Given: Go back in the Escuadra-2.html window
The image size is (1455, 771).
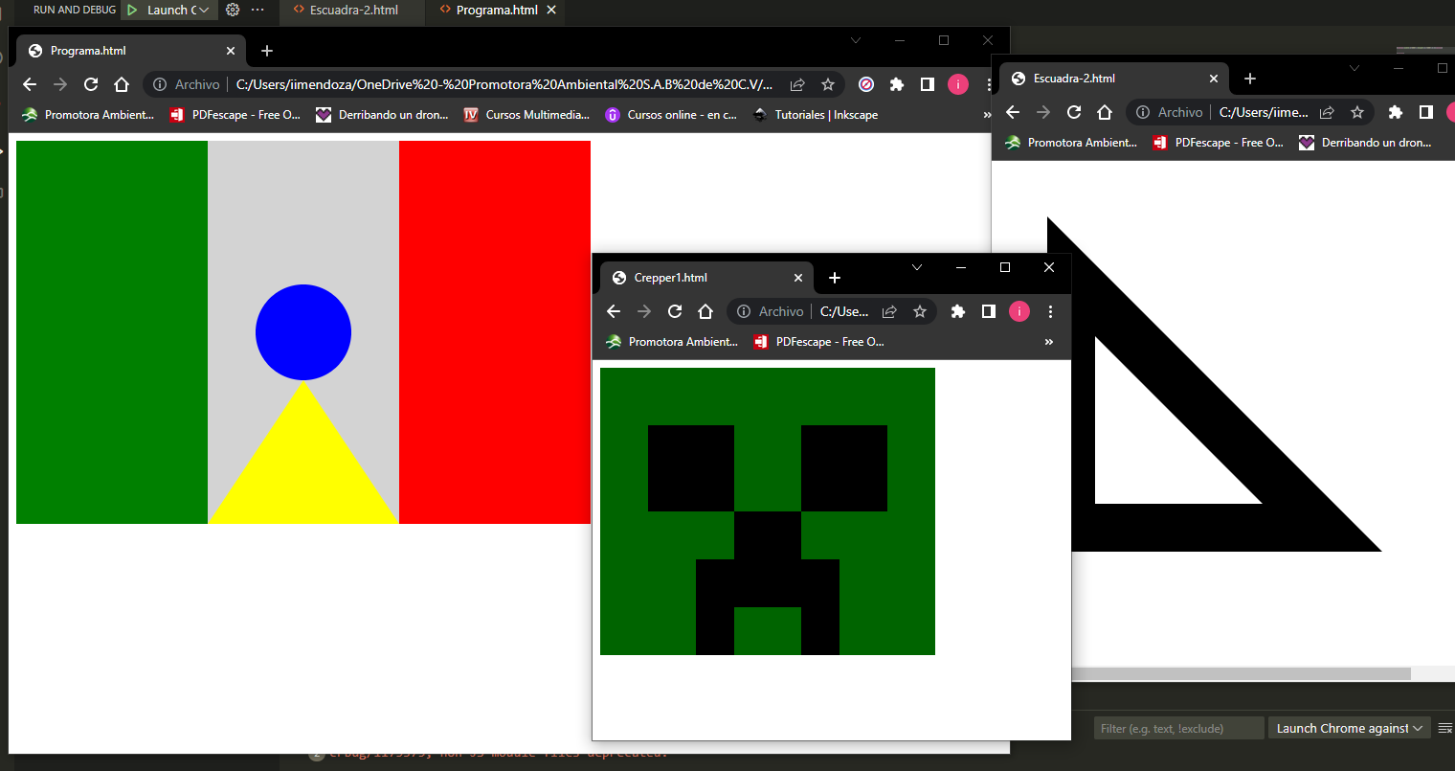Looking at the screenshot, I should pyautogui.click(x=1013, y=112).
